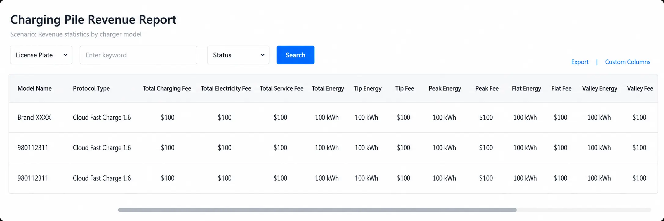
Task: Click Cloud Fast Charge 1.6 in Brand XXXX row
Action: 102,118
